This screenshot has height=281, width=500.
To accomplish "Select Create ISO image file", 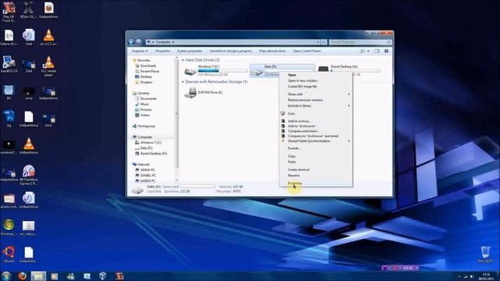I will [x=302, y=87].
